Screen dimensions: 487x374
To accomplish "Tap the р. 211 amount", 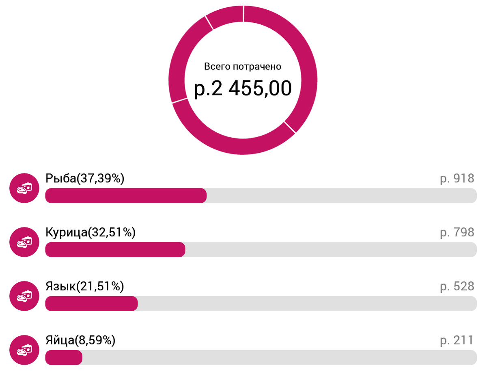I will [x=457, y=340].
